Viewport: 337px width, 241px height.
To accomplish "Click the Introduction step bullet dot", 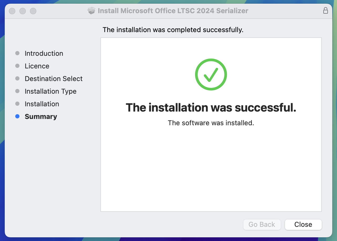I will coord(17,53).
